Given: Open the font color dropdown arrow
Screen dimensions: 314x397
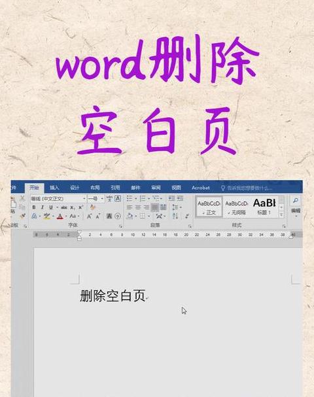Looking at the screenshot, I should (x=66, y=216).
